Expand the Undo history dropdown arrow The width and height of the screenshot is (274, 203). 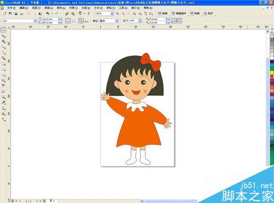click(52, 14)
